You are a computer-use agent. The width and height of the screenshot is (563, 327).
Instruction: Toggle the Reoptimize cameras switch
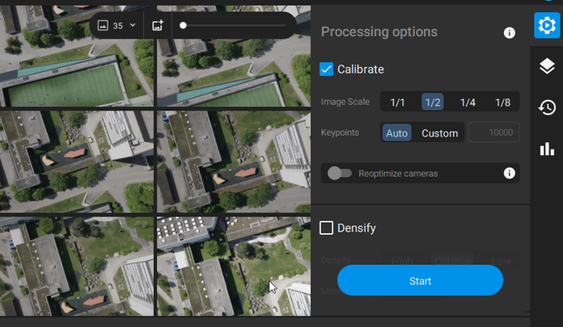point(340,173)
